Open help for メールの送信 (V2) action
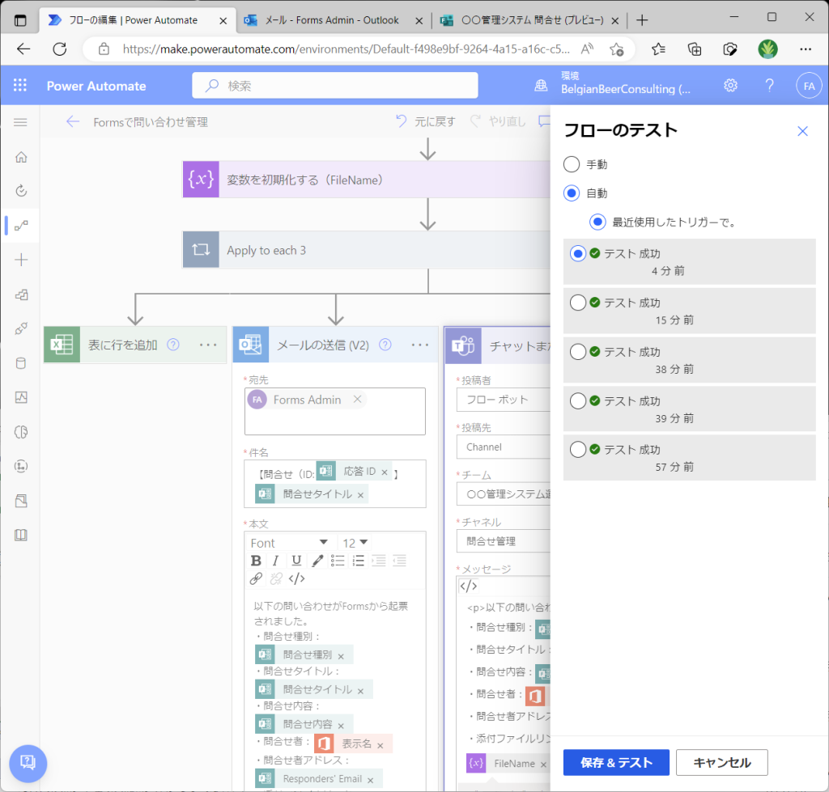Image resolution: width=829 pixels, height=792 pixels. coord(385,345)
